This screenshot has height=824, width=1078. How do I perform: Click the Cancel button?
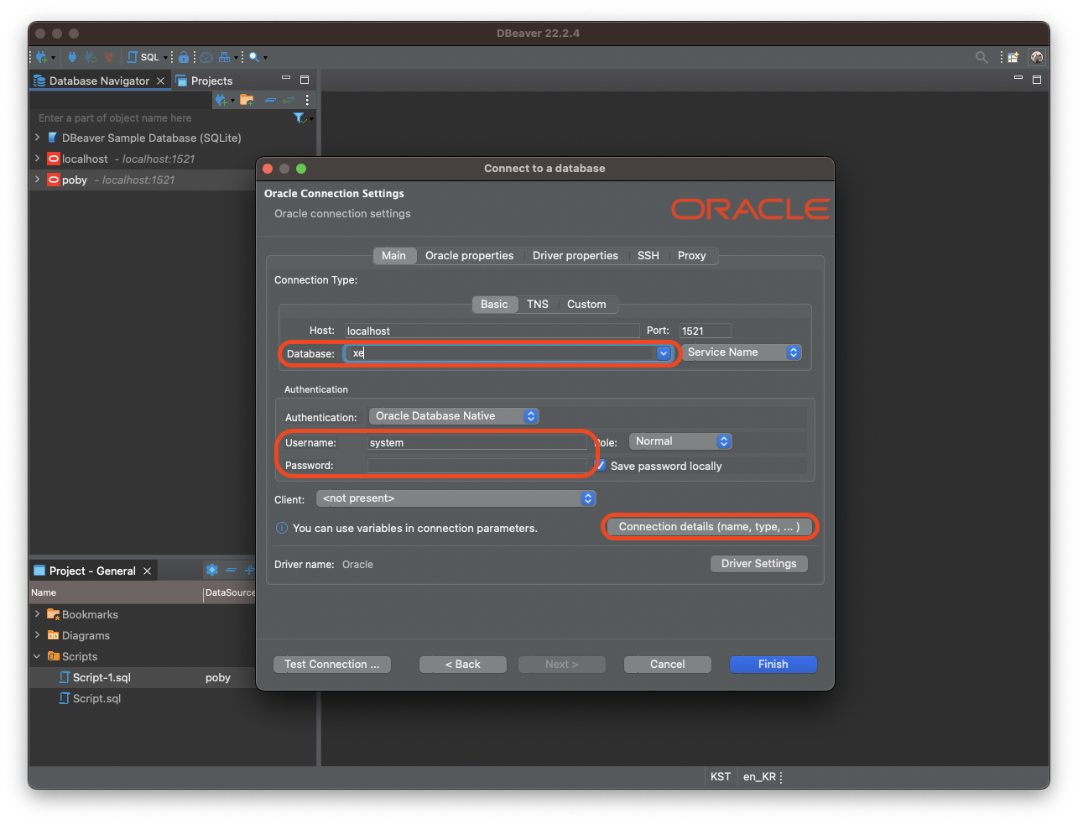pos(668,665)
